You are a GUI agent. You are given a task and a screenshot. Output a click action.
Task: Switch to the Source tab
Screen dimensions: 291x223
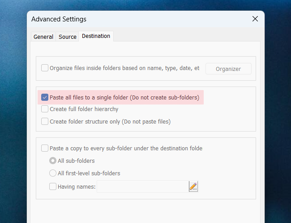coord(67,37)
